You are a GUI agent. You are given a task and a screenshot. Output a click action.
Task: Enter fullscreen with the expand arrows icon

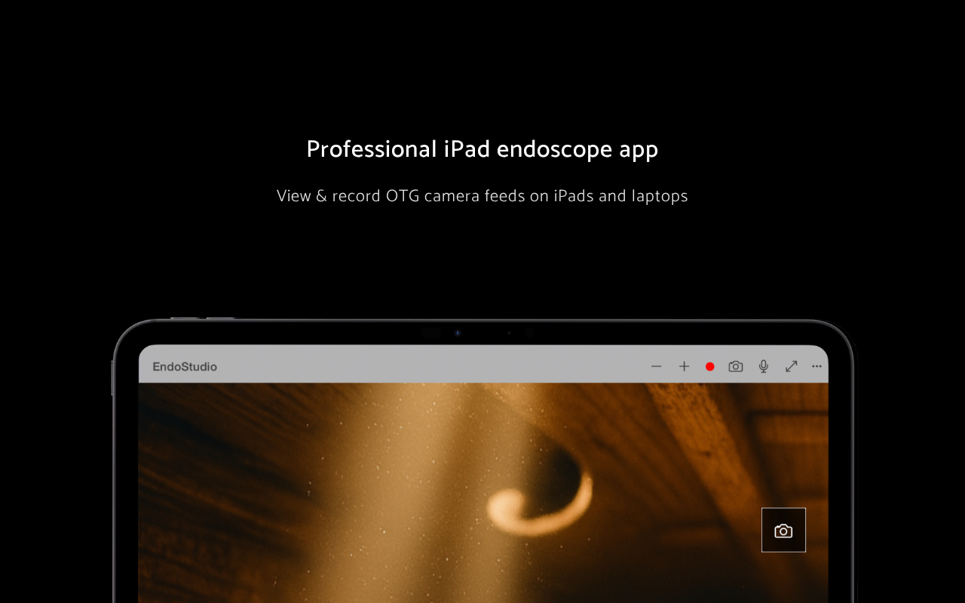point(791,366)
